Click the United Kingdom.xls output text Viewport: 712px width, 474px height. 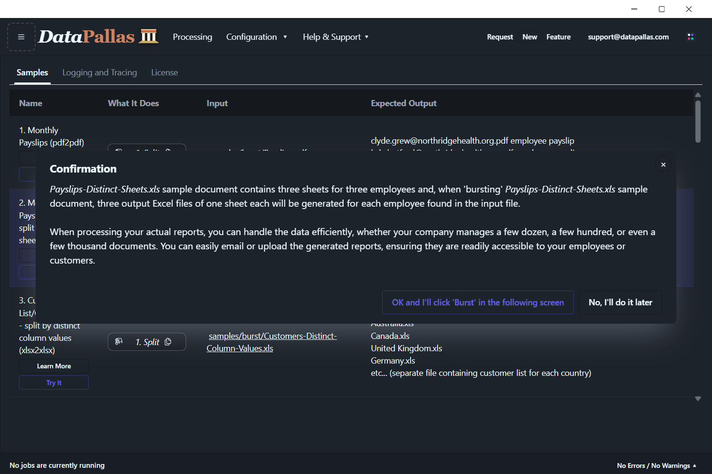(406, 348)
